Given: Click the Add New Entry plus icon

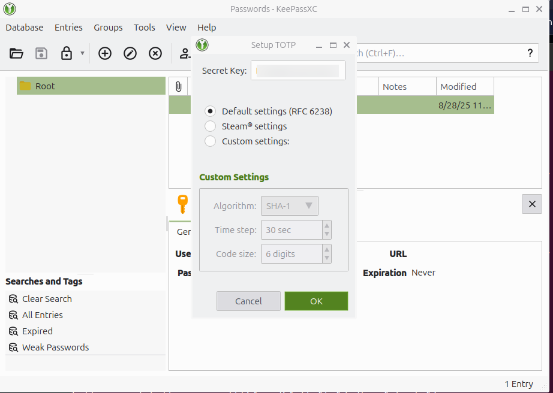Looking at the screenshot, I should [x=105, y=53].
